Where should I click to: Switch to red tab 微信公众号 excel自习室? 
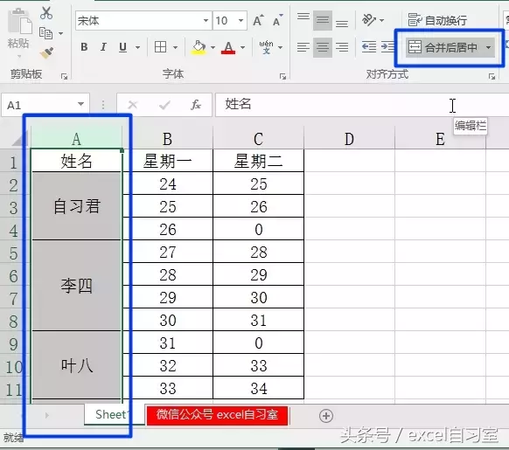click(217, 415)
